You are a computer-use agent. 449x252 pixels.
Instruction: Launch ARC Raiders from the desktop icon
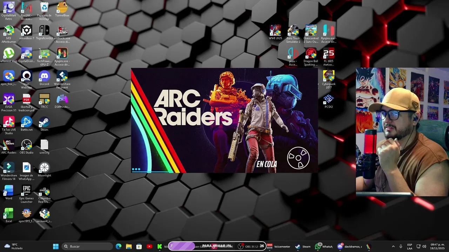tap(8, 147)
